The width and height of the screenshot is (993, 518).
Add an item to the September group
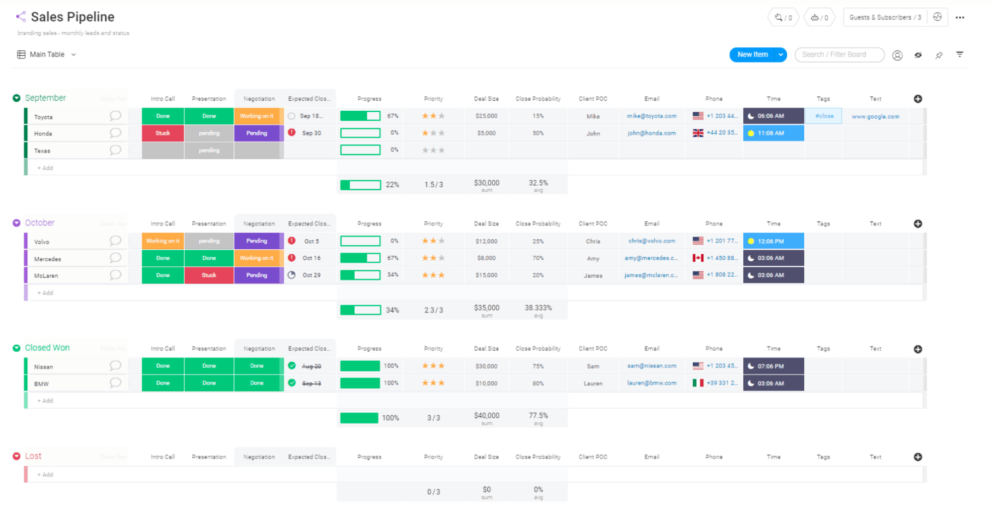click(x=45, y=168)
